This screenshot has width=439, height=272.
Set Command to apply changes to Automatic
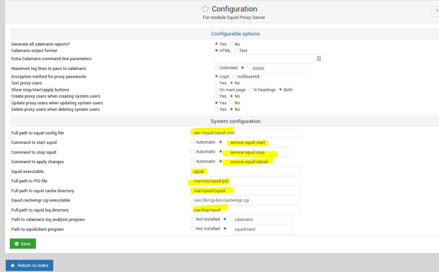click(x=193, y=161)
